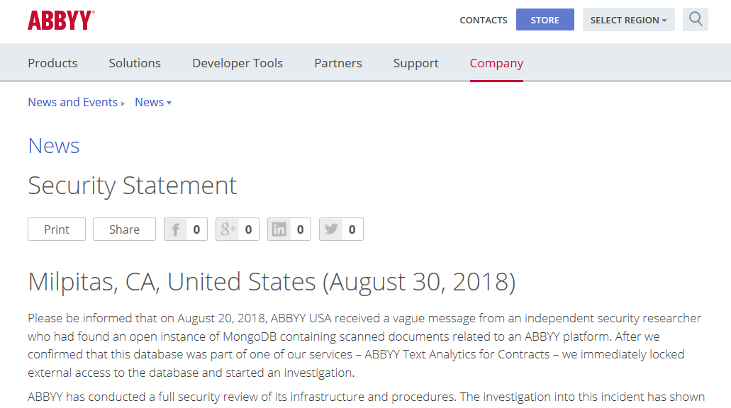Open the search magnifier icon
This screenshot has width=731, height=408.
(695, 20)
